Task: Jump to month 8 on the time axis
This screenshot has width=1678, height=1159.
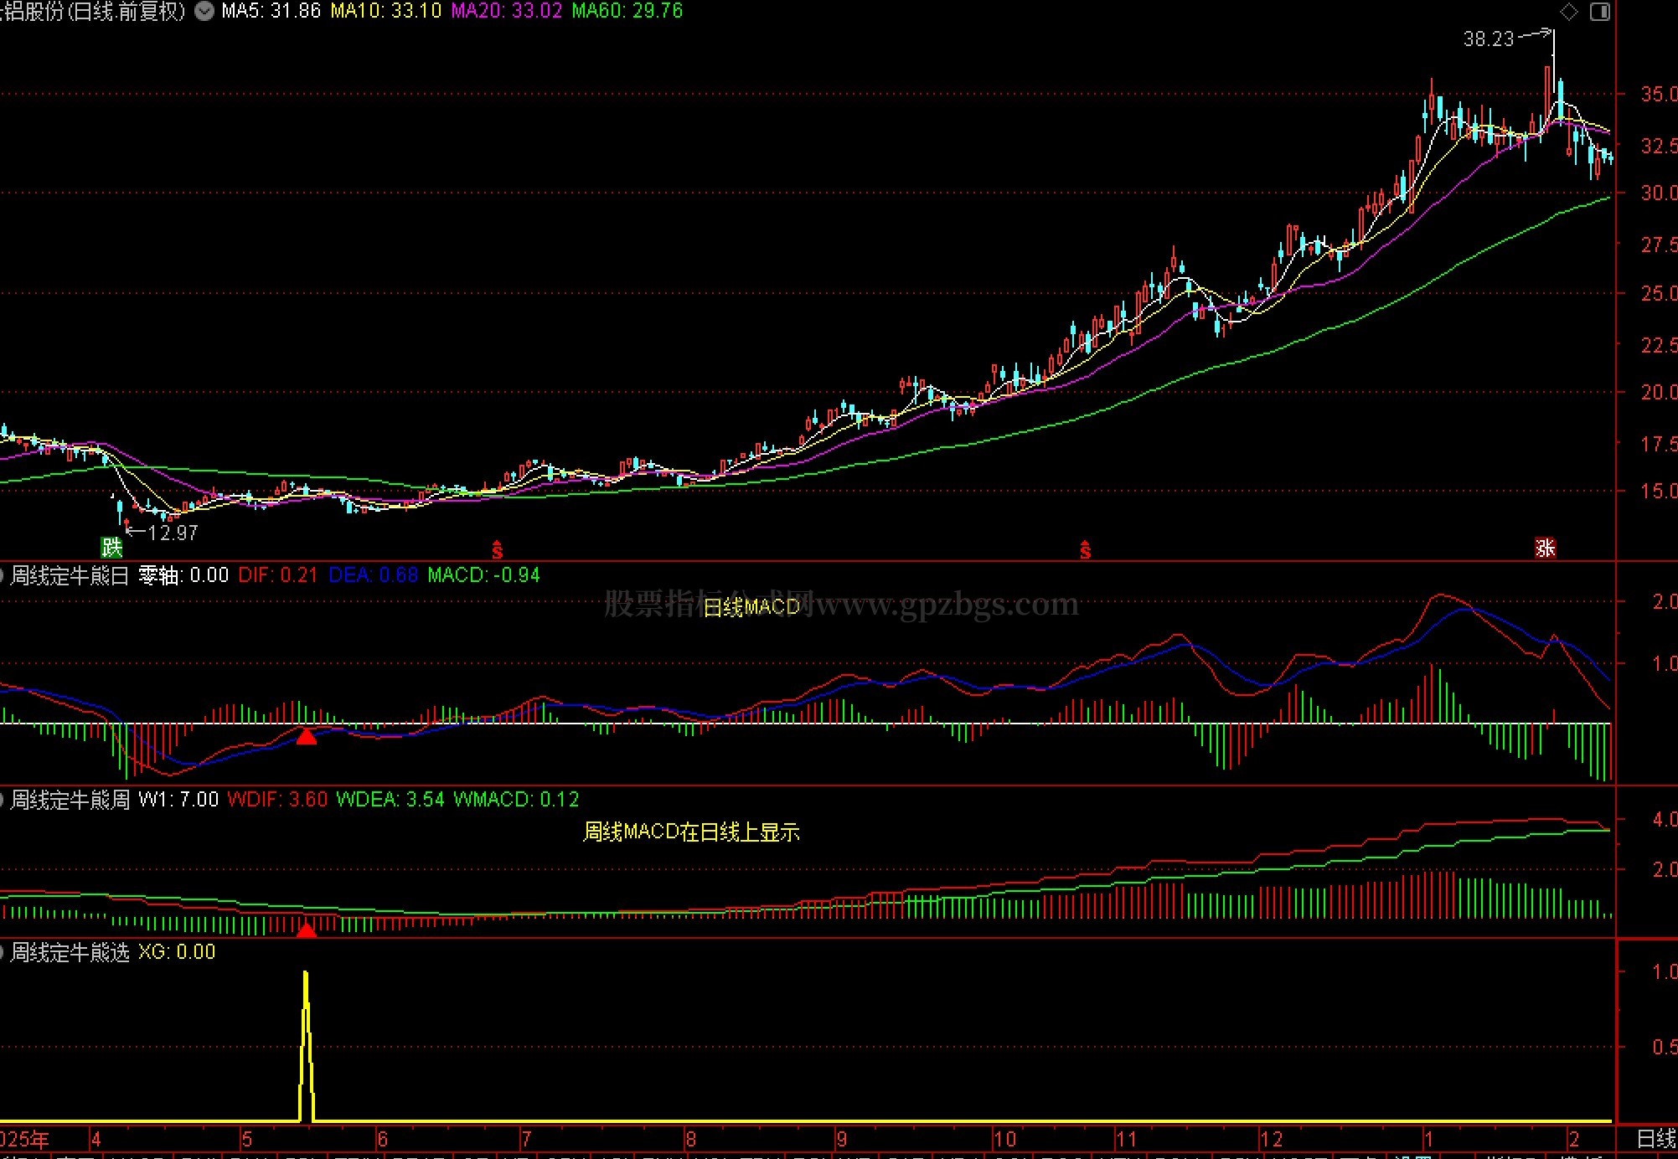Action: [690, 1140]
